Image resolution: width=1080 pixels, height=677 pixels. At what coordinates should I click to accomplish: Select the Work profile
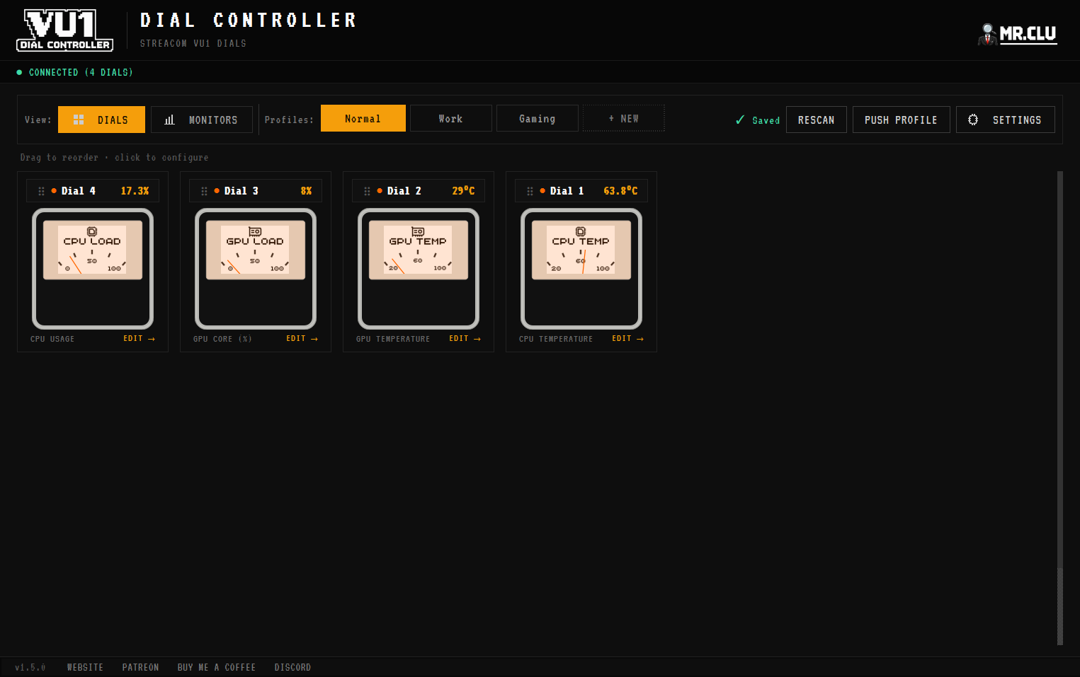click(451, 118)
